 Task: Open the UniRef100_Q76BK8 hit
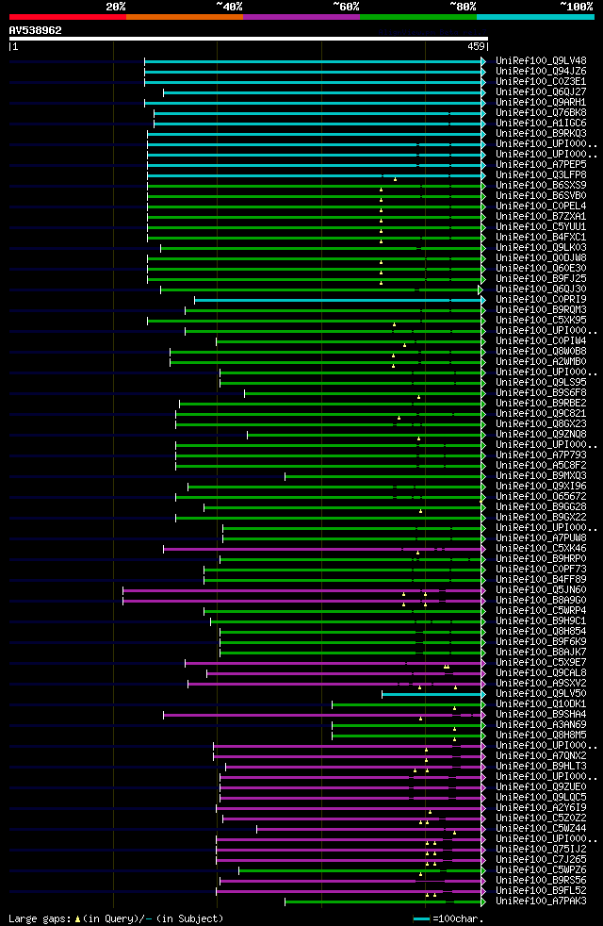point(541,113)
